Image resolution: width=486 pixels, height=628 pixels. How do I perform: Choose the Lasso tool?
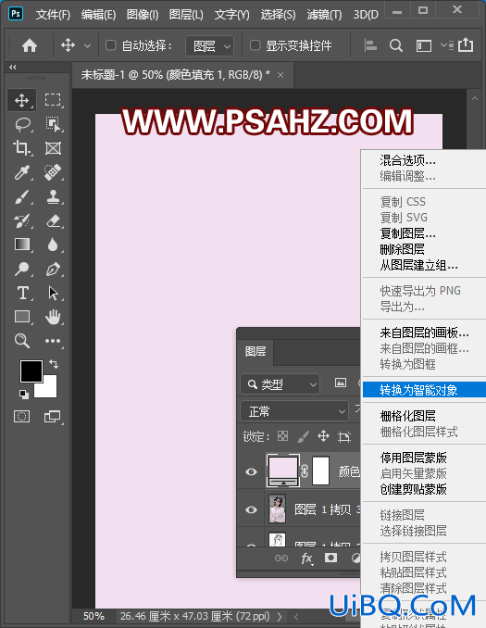[22, 124]
